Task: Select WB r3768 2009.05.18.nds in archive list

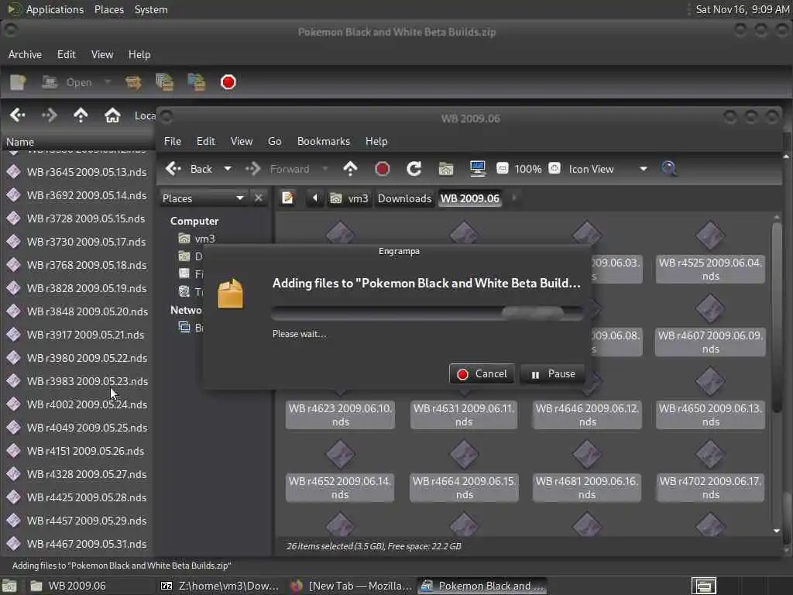Action: (77, 265)
